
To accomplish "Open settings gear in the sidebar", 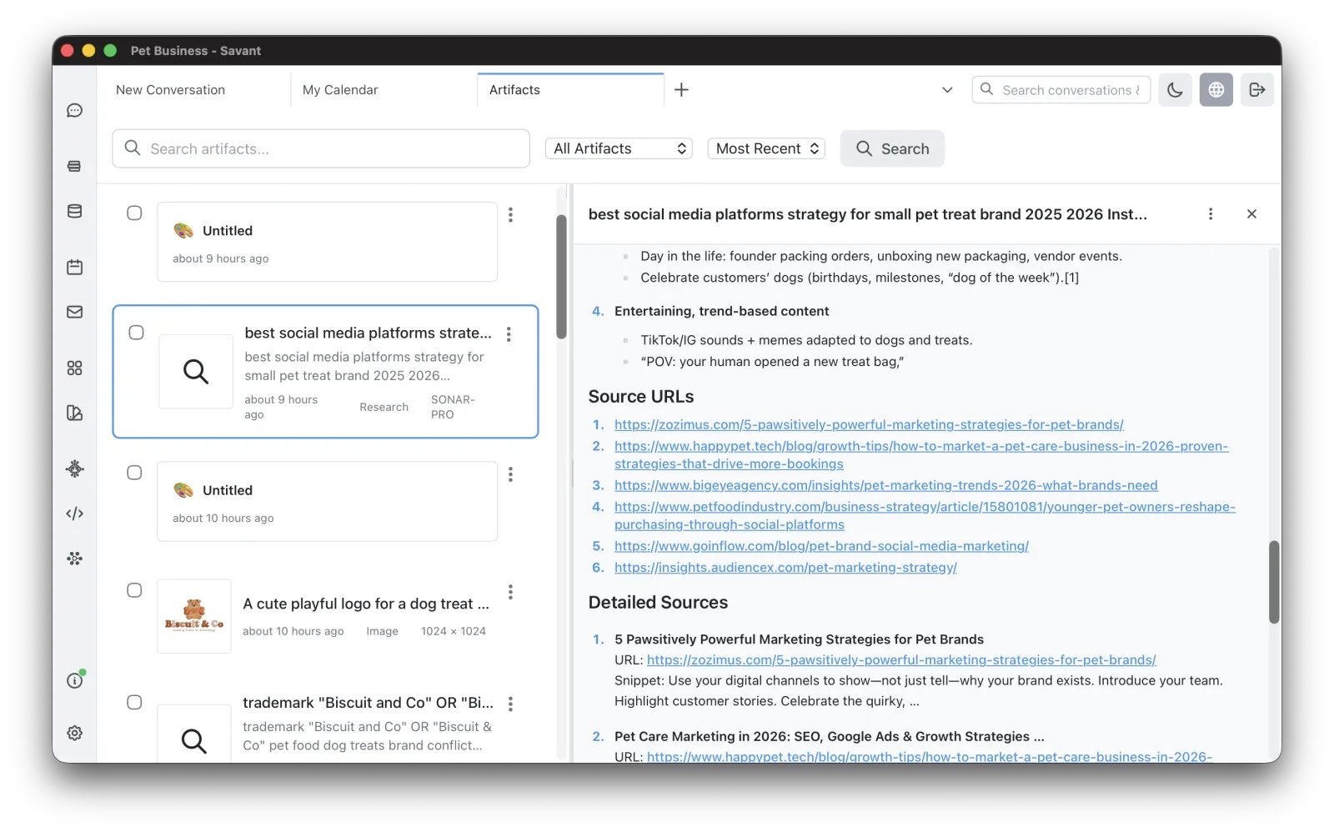I will 75,733.
